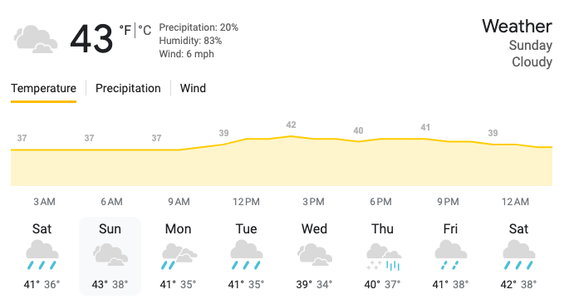Open Thursday's snow and rain icon
Screen dimensions: 564x304
[x=383, y=257]
